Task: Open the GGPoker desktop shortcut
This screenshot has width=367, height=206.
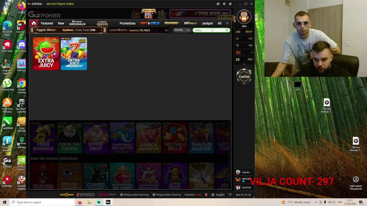Action: 7,162
